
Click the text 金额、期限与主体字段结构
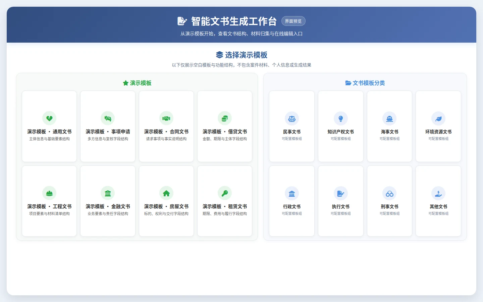(225, 139)
